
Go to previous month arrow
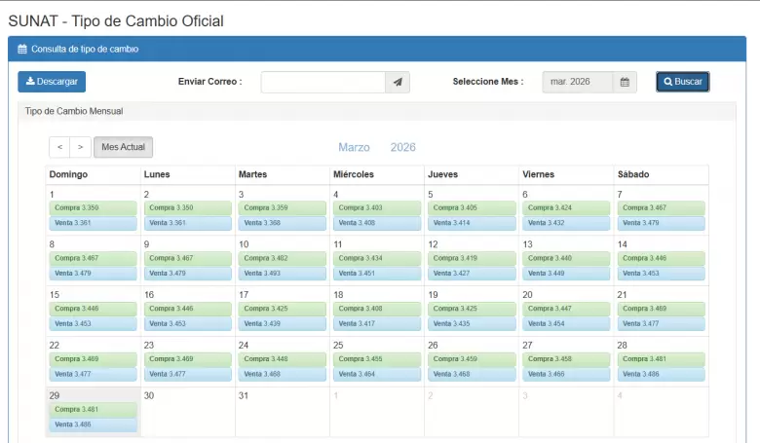click(x=59, y=147)
